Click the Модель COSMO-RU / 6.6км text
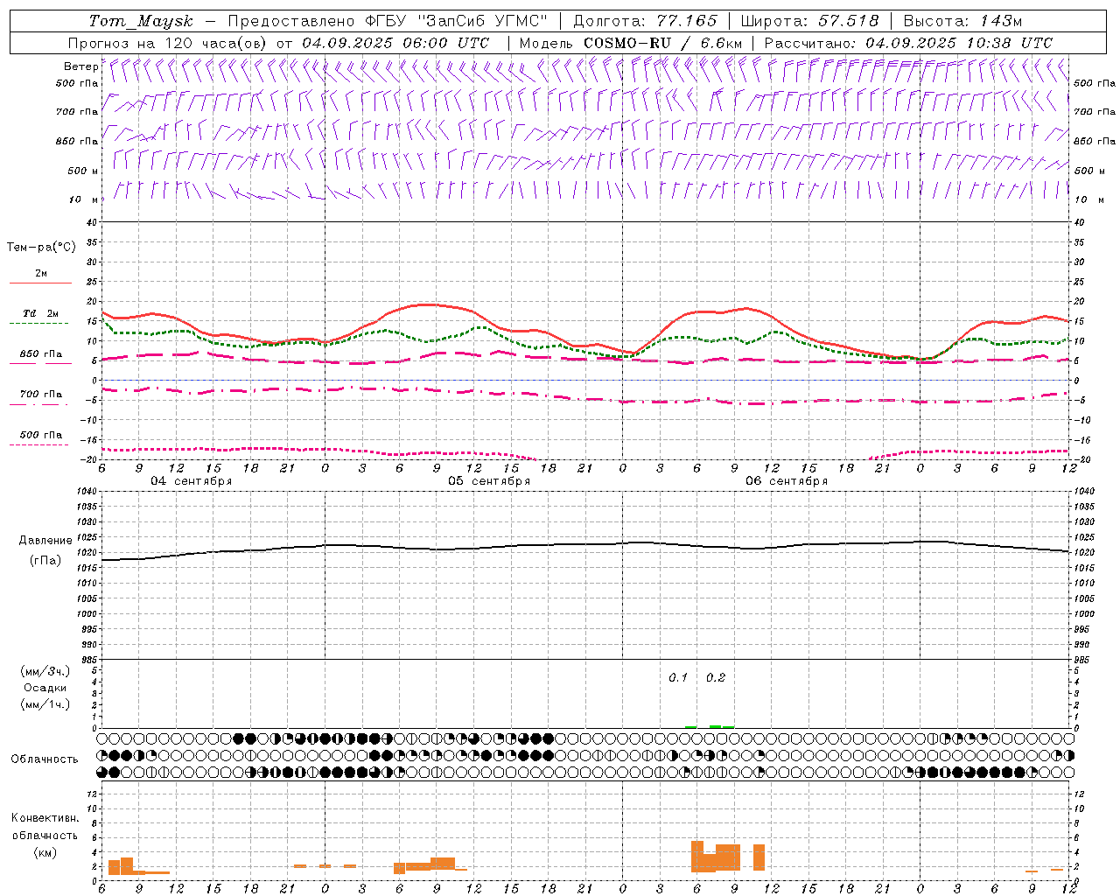1120x896 pixels. tap(631, 43)
